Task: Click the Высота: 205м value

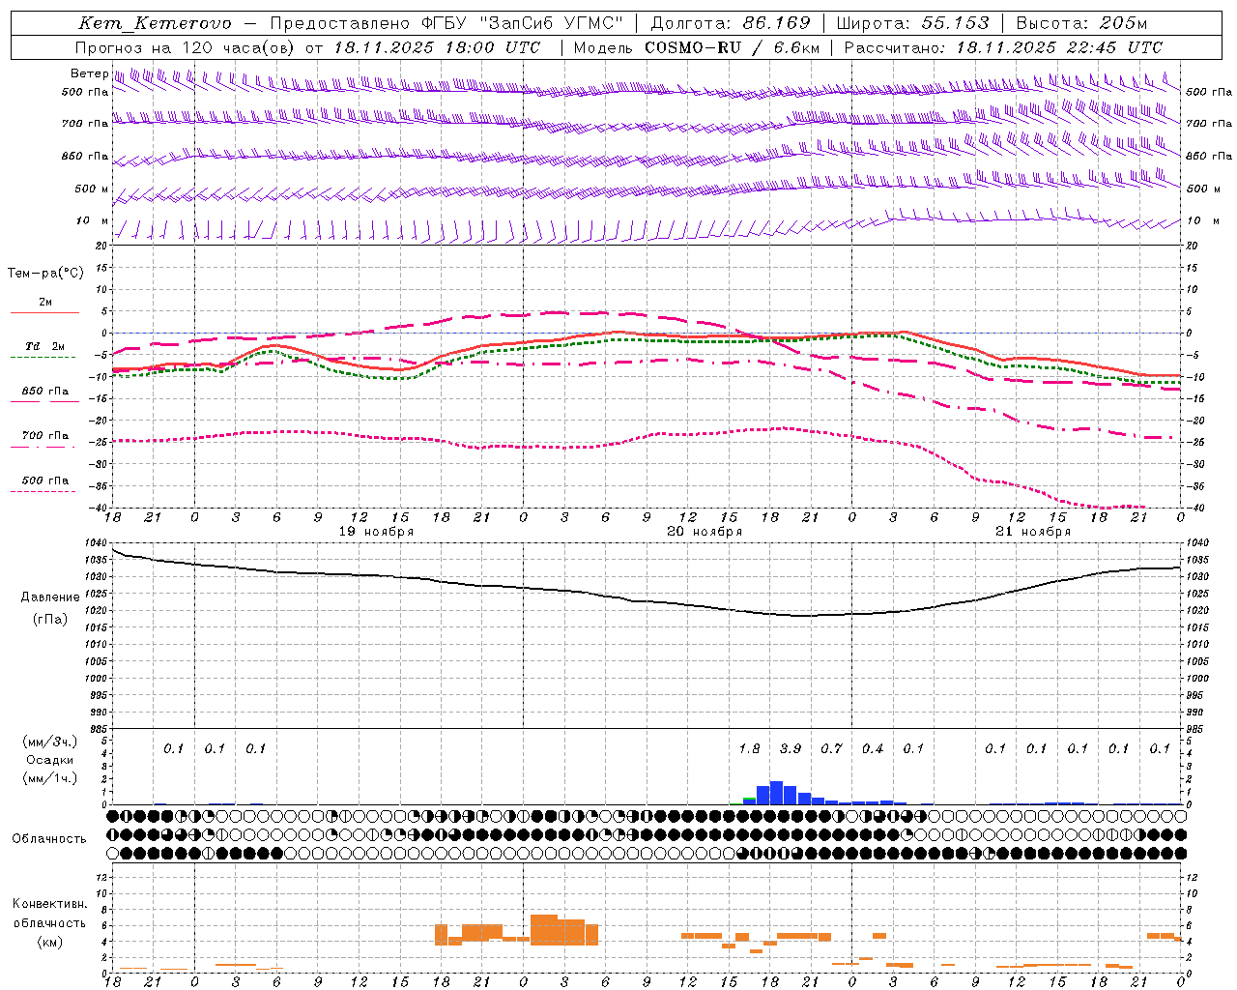Action: pyautogui.click(x=1081, y=23)
